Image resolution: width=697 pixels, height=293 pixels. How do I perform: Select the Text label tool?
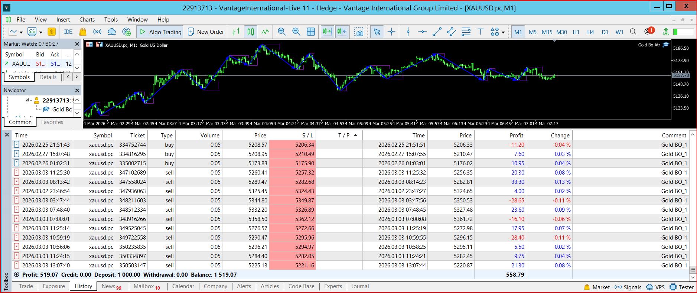(x=481, y=32)
